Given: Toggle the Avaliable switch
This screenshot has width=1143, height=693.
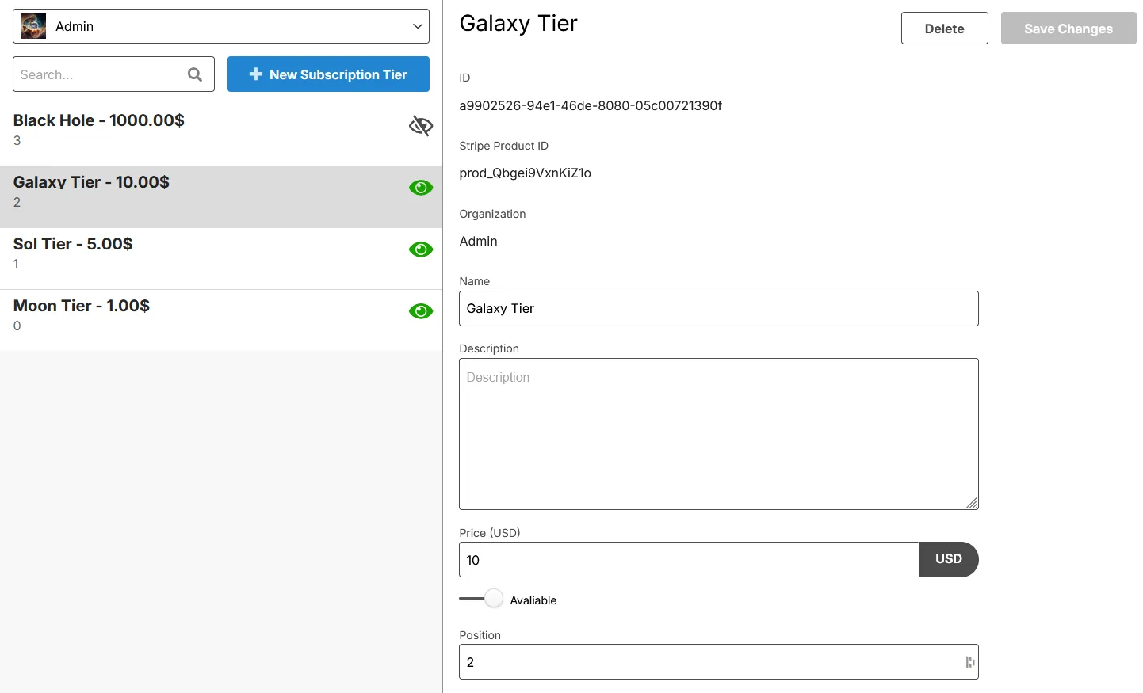Looking at the screenshot, I should (x=481, y=599).
